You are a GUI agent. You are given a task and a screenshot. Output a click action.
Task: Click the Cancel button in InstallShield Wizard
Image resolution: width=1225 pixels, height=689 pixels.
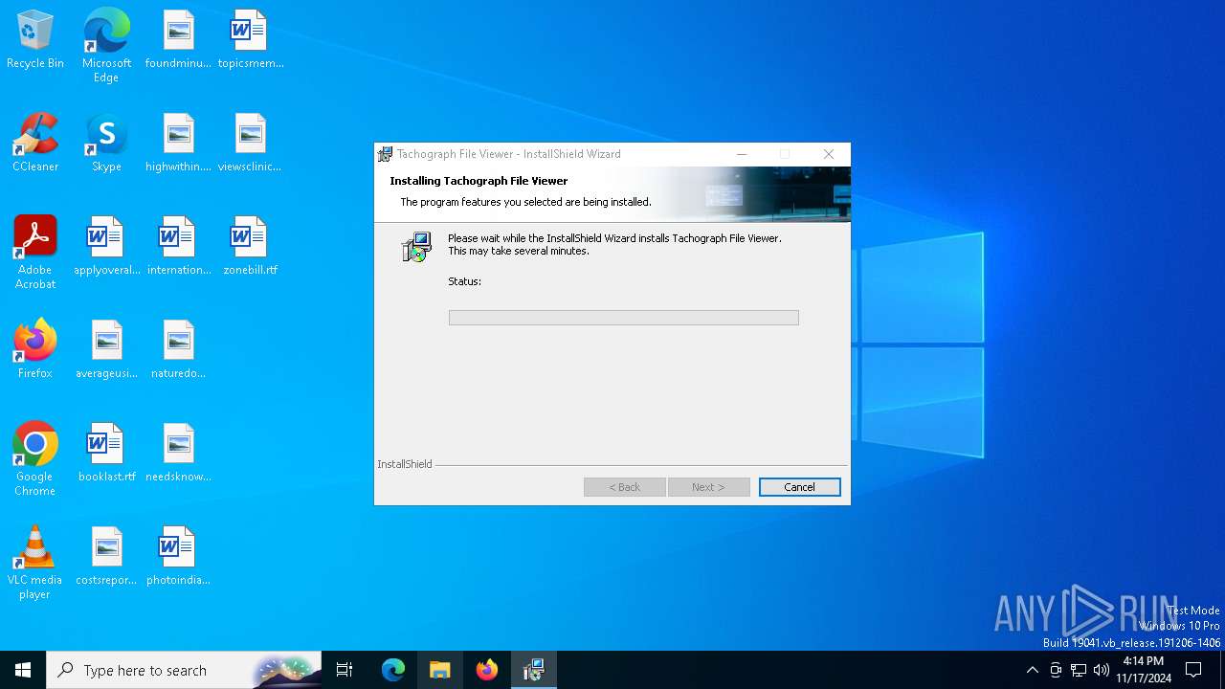[x=799, y=487]
